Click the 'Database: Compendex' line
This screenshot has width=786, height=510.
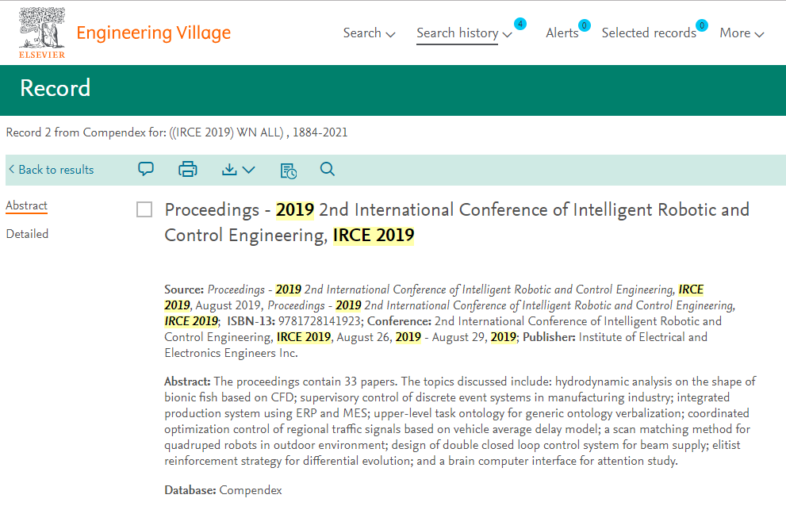223,490
